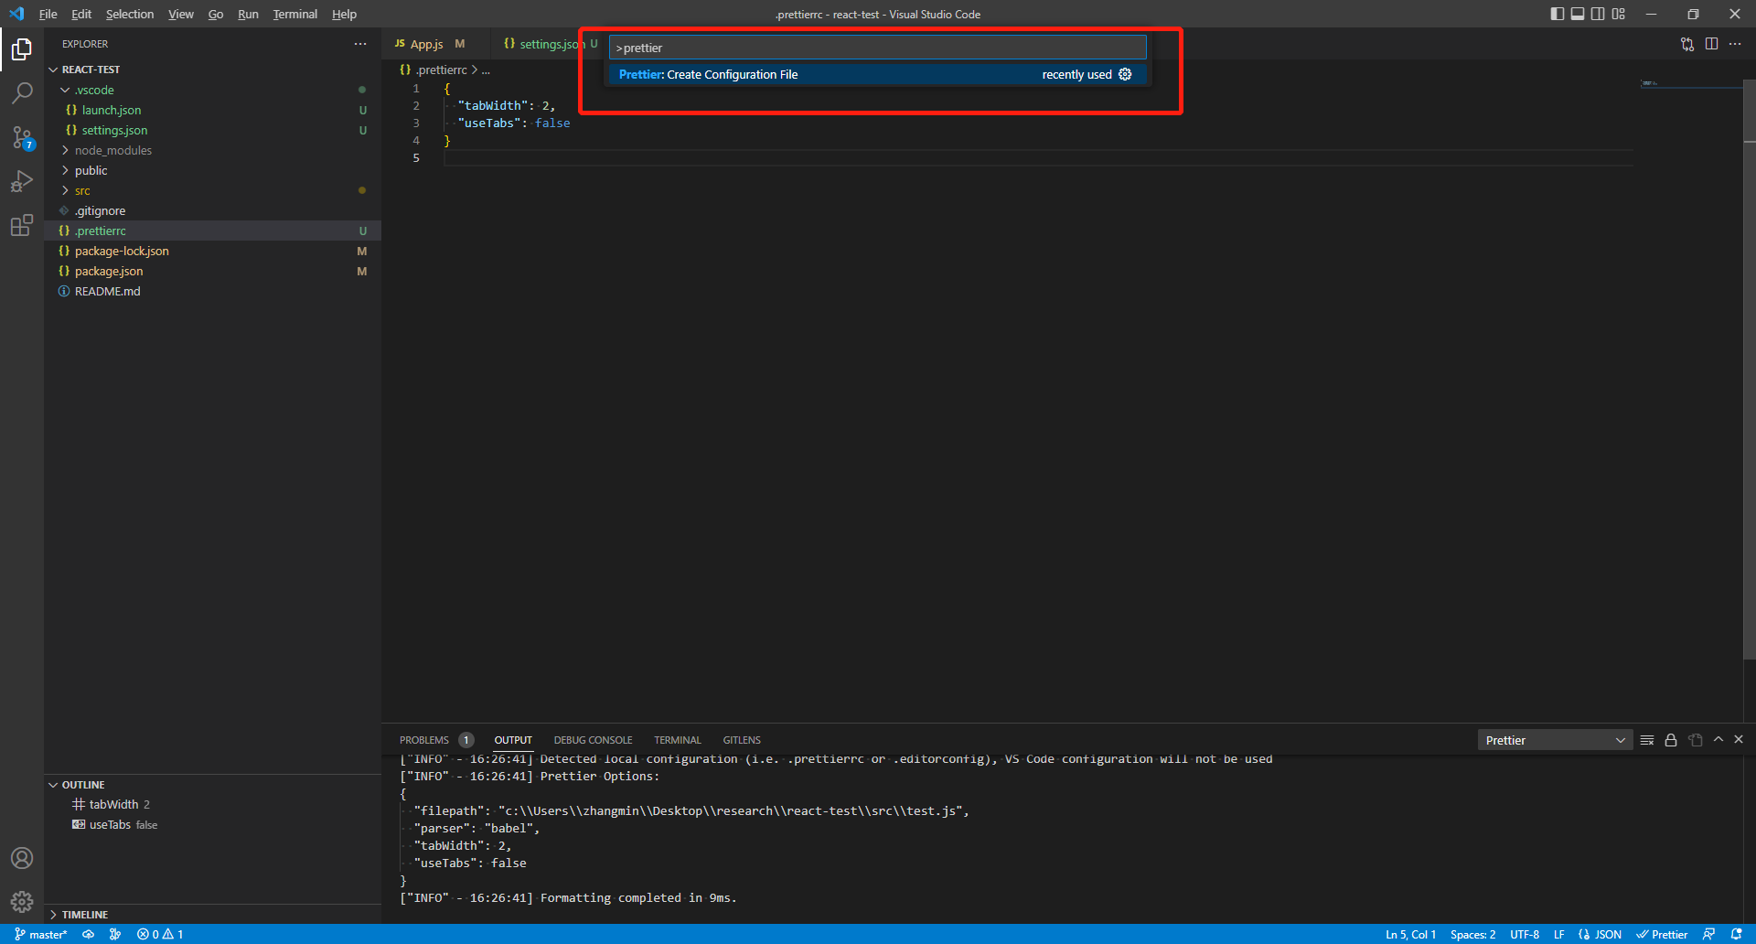Open launch.json in the explorer
Viewport: 1756px width, 944px height.
(212, 110)
